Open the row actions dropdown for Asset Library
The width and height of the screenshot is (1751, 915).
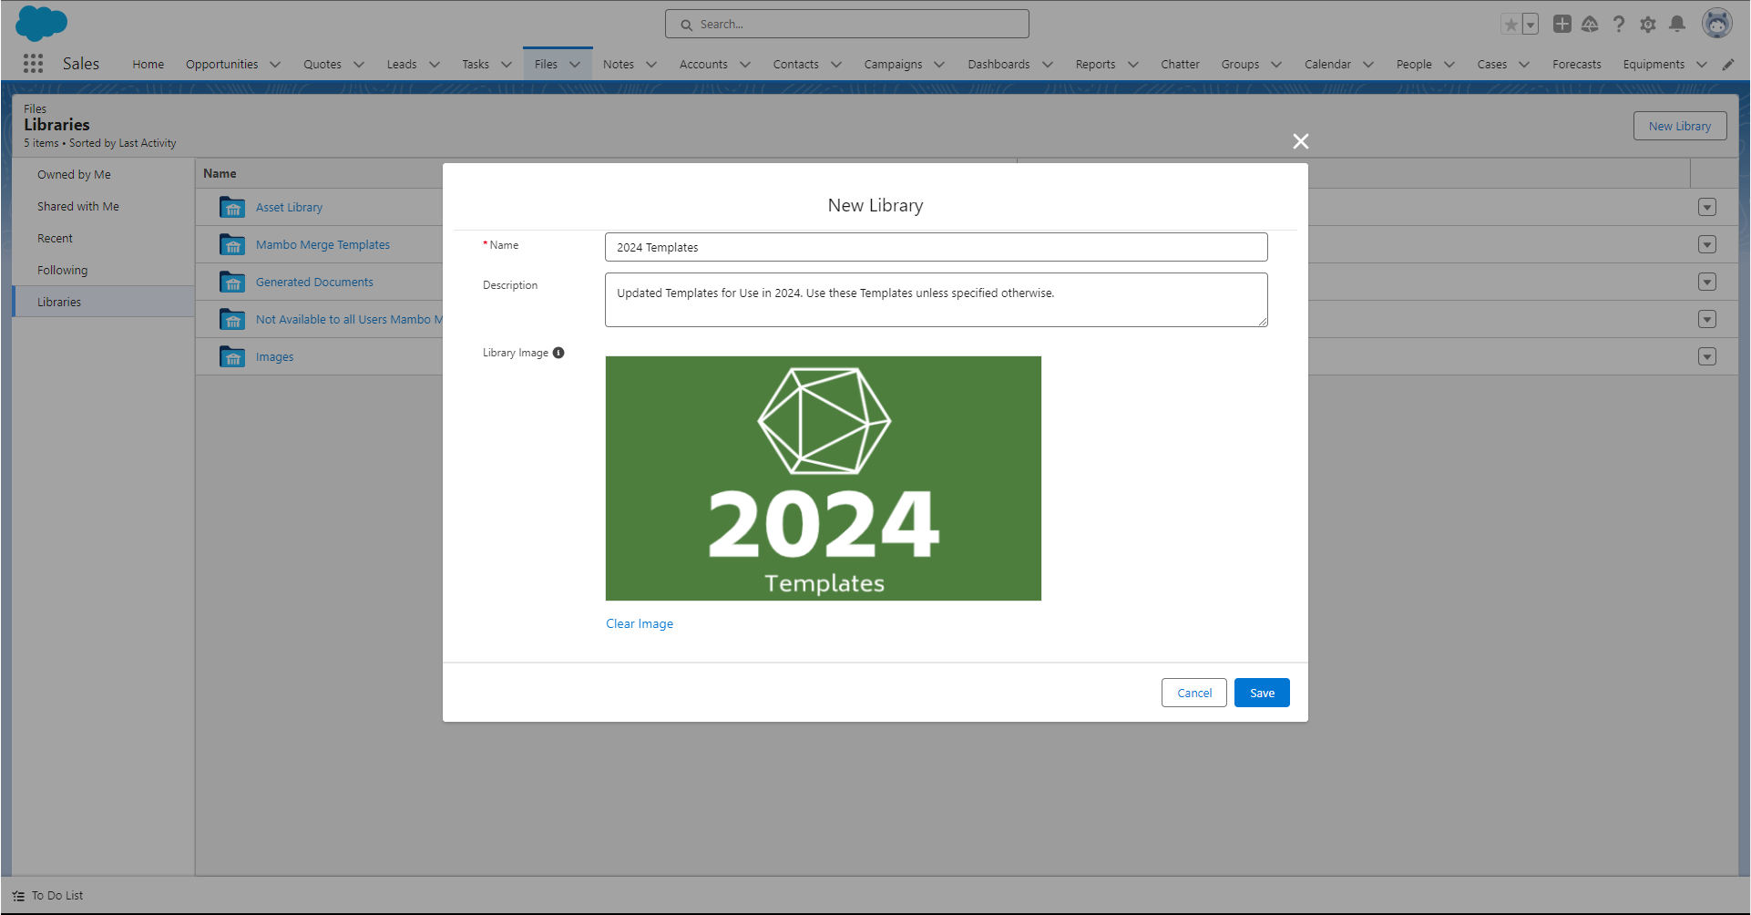(x=1707, y=207)
